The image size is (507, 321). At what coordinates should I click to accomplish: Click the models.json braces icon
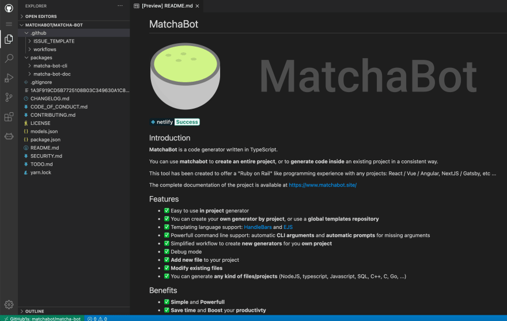[26, 131]
